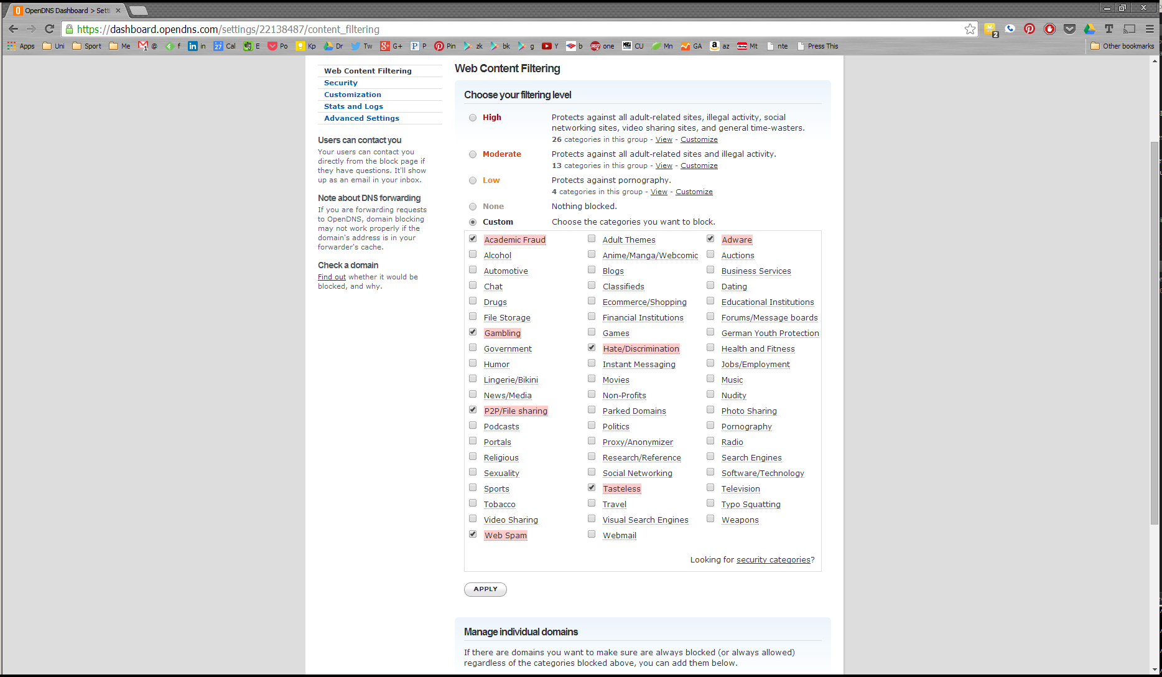
Task: Open the Sport bookmarks folder
Action: pyautogui.click(x=87, y=46)
